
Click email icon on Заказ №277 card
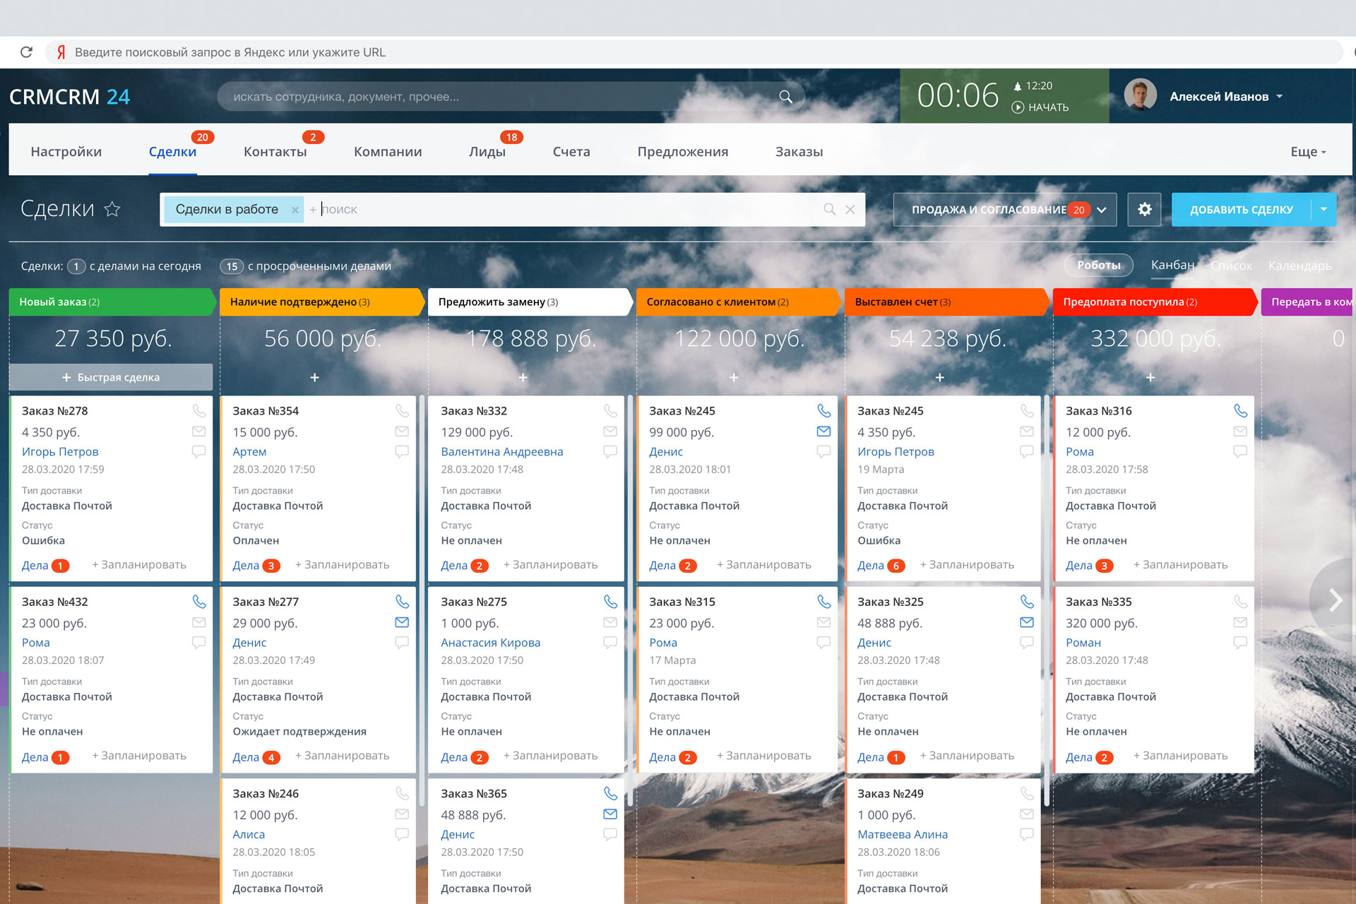pos(402,622)
